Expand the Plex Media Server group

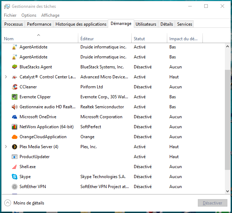[x=6, y=147]
